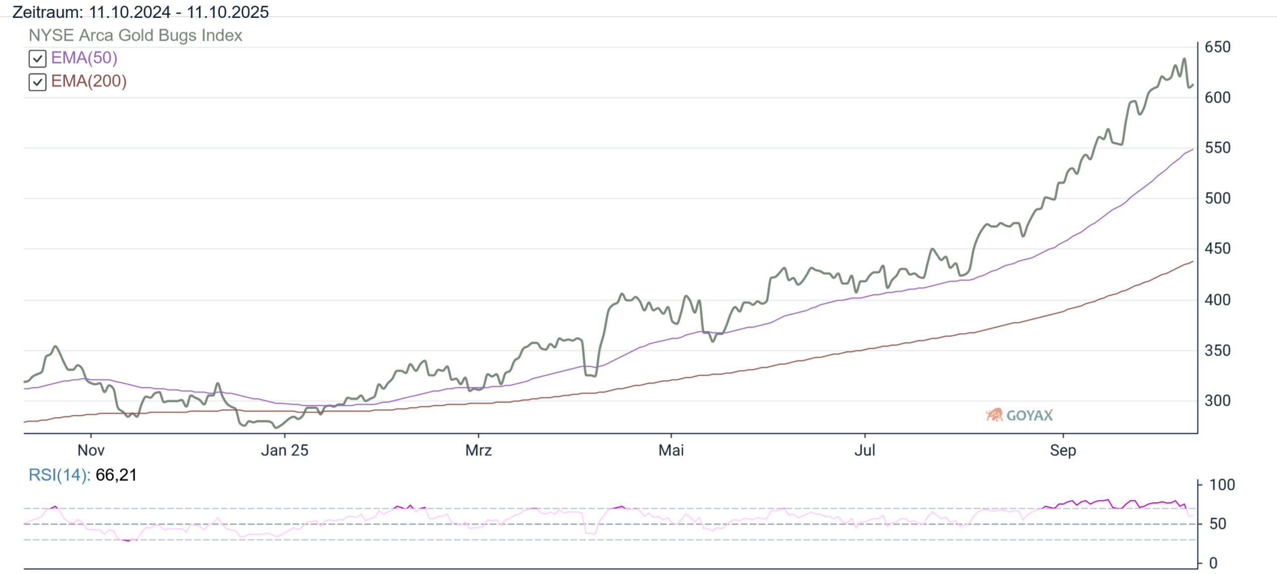Click the 100 label on RSI axis
This screenshot has height=574, width=1277.
pos(1222,485)
